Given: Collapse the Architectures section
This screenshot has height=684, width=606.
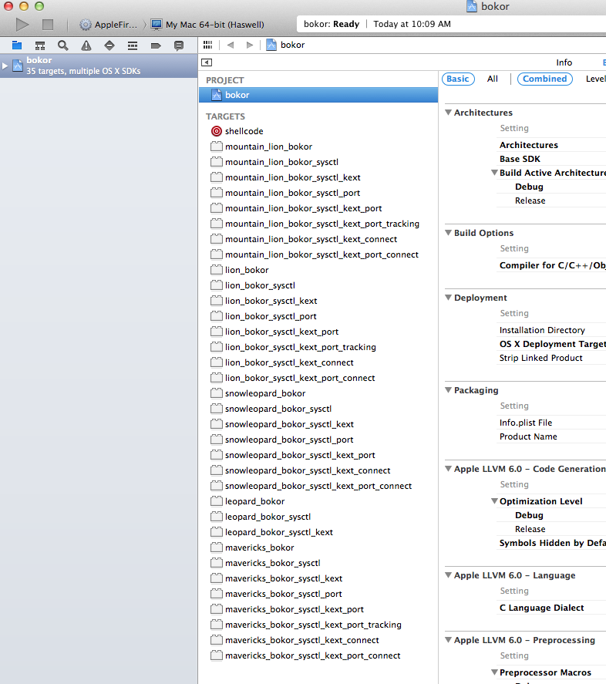Looking at the screenshot, I should (x=448, y=113).
